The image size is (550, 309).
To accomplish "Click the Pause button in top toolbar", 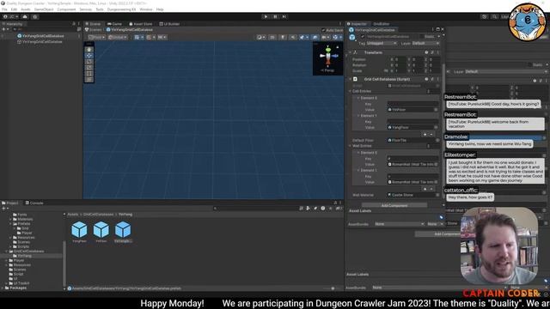I will tap(275, 16).
